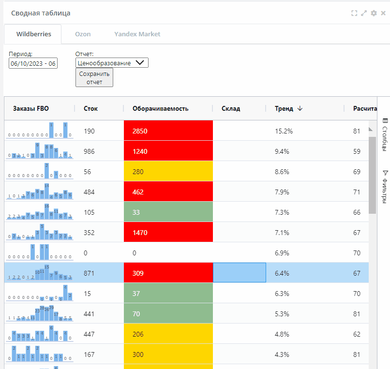This screenshot has width=390, height=369.
Task: Select stock value 871
Action: 89,273
